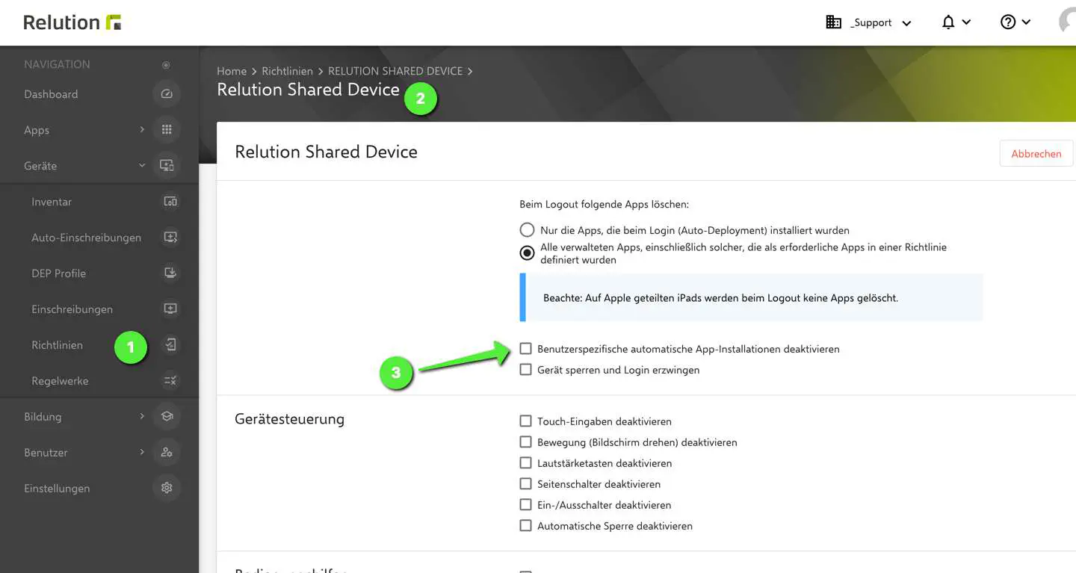Screen dimensions: 1076x573
Task: Enable Gerät sperren und Login erzwingen
Action: (x=525, y=369)
